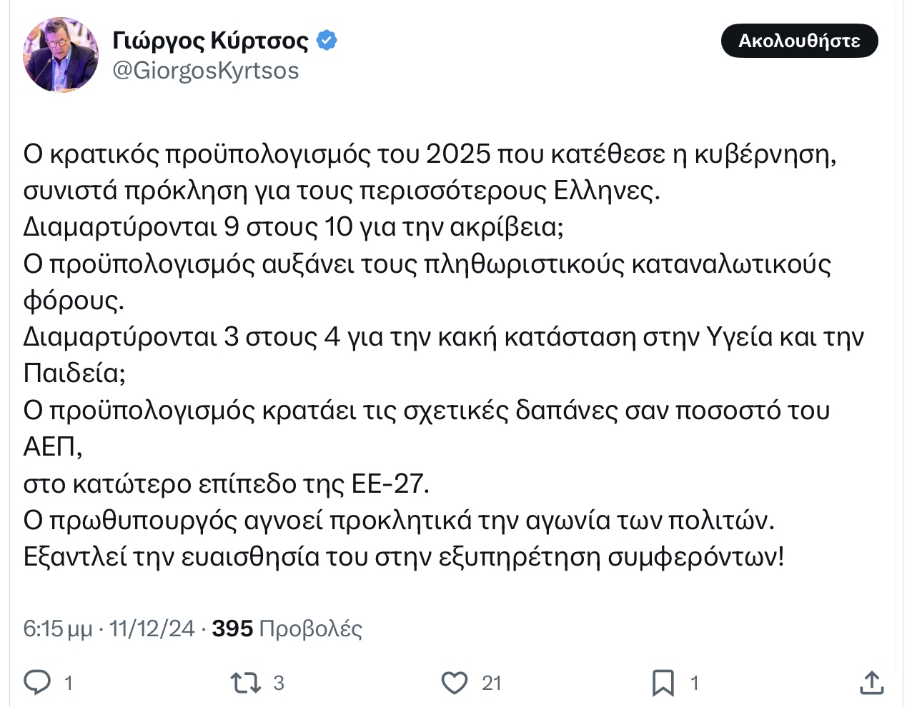Click the @GiorgosKyrtsos handle
This screenshot has height=707, width=907.
(x=206, y=71)
